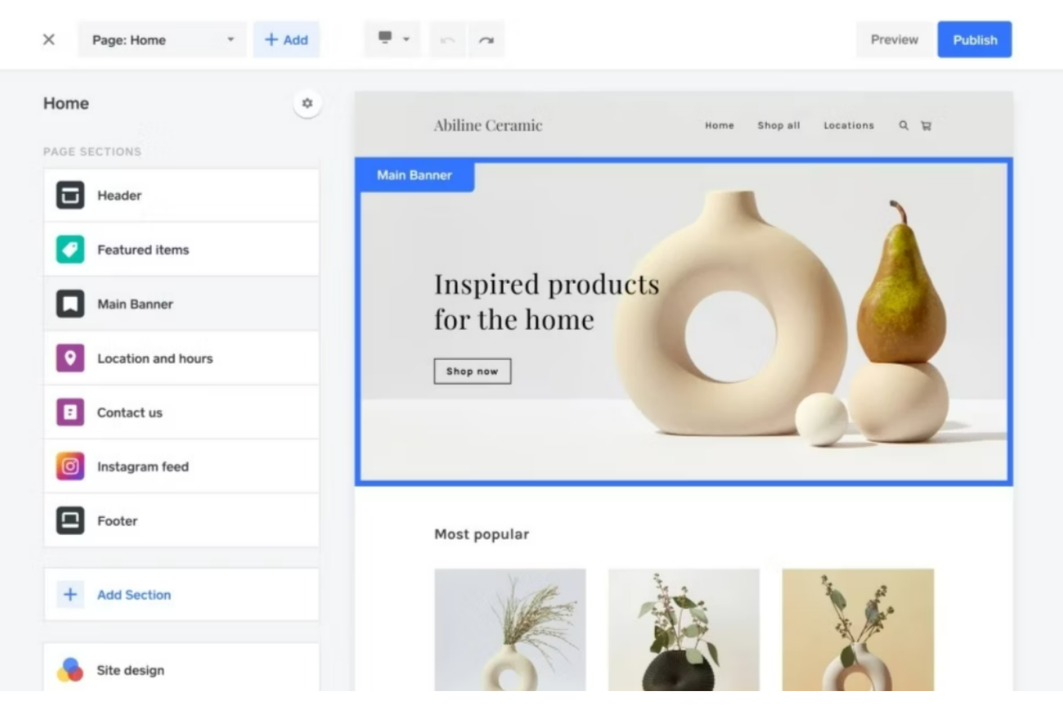Select the Footer section icon
The width and height of the screenshot is (1063, 709).
tap(70, 521)
